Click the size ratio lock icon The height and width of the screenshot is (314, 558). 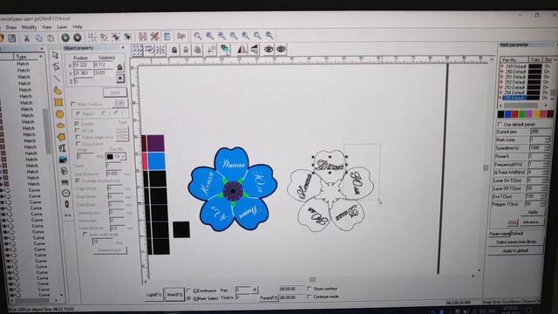click(120, 67)
